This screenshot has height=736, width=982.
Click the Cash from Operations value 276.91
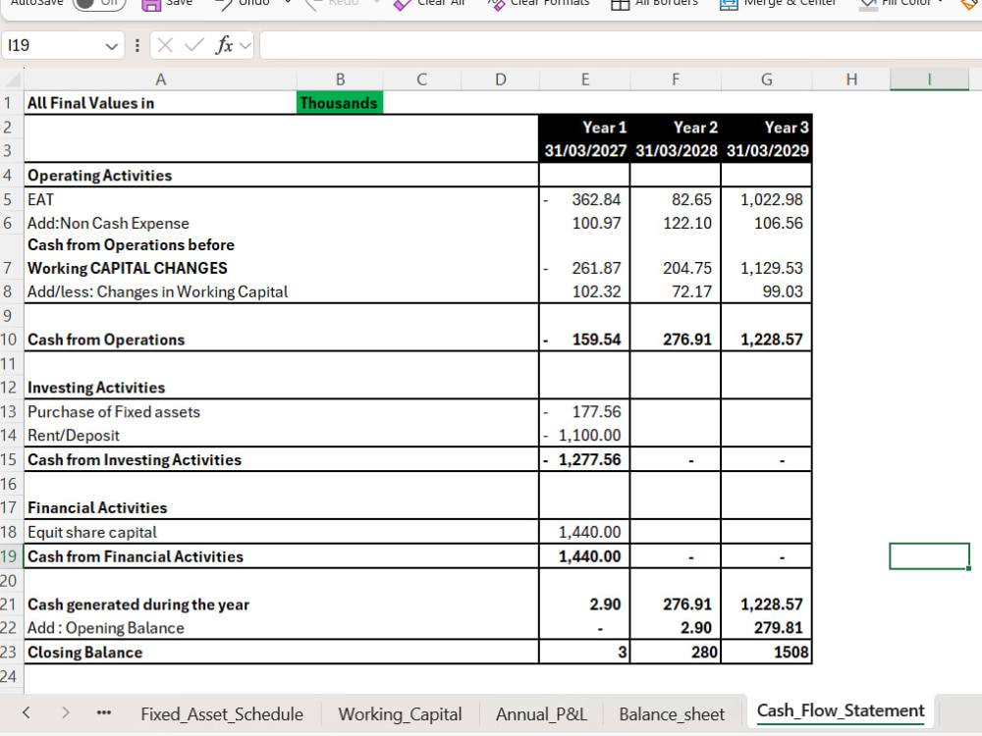point(676,340)
